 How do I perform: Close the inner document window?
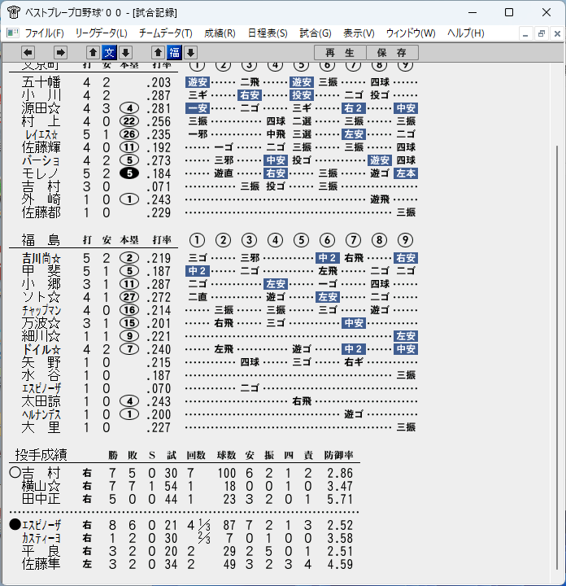click(557, 33)
